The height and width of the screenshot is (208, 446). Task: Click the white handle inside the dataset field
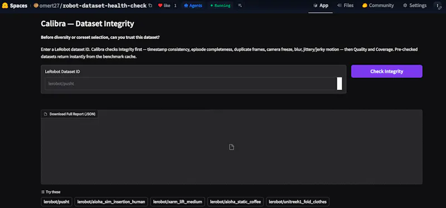pos(340,84)
